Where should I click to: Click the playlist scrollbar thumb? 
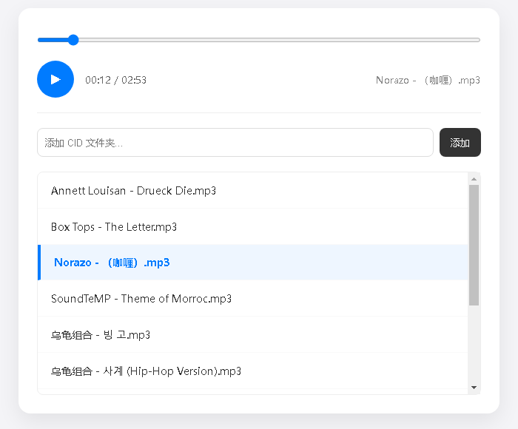pyautogui.click(x=474, y=244)
